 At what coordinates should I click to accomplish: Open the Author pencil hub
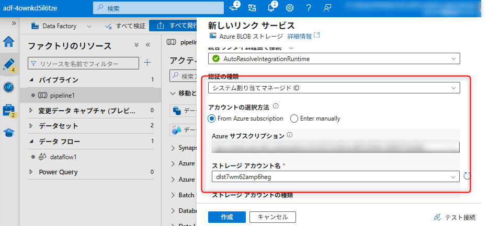click(x=9, y=64)
